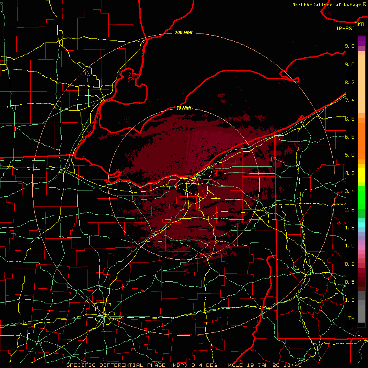Pick the orange color bar segment
Viewport: 368px width, 368px height.
[x=361, y=141]
